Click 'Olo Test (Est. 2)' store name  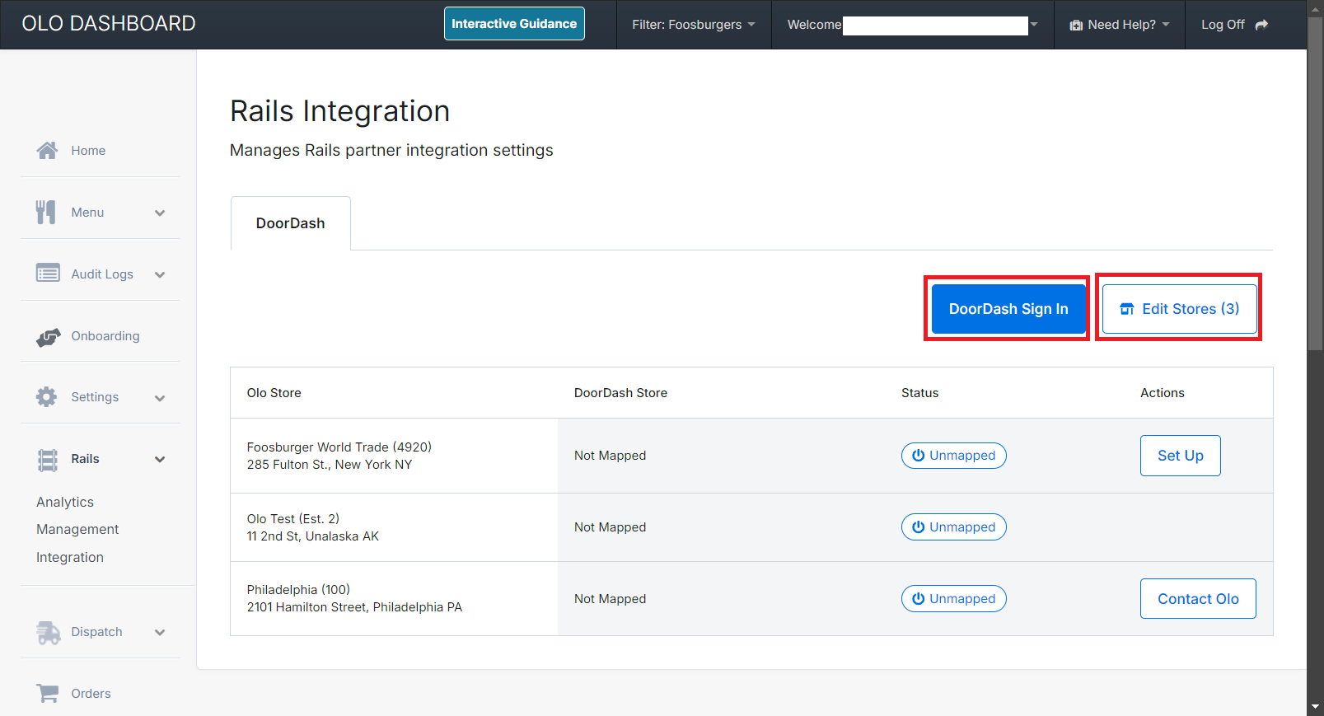pyautogui.click(x=293, y=519)
